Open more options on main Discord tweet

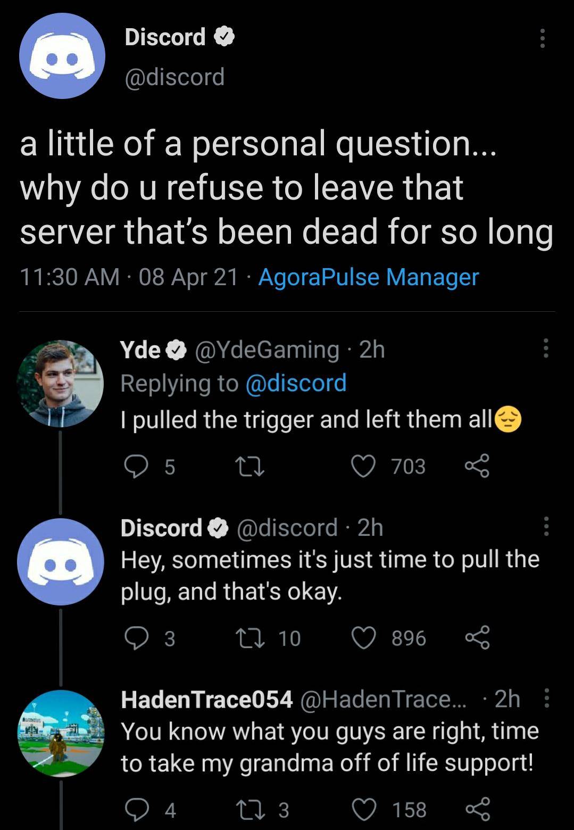(x=542, y=38)
